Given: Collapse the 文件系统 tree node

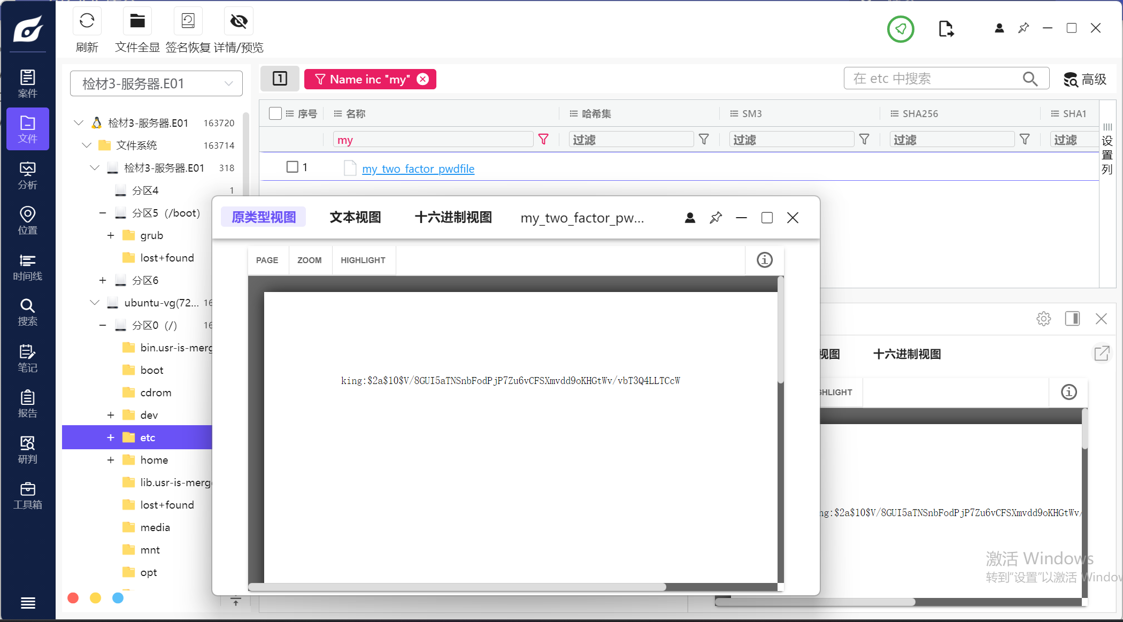Looking at the screenshot, I should click(x=87, y=145).
